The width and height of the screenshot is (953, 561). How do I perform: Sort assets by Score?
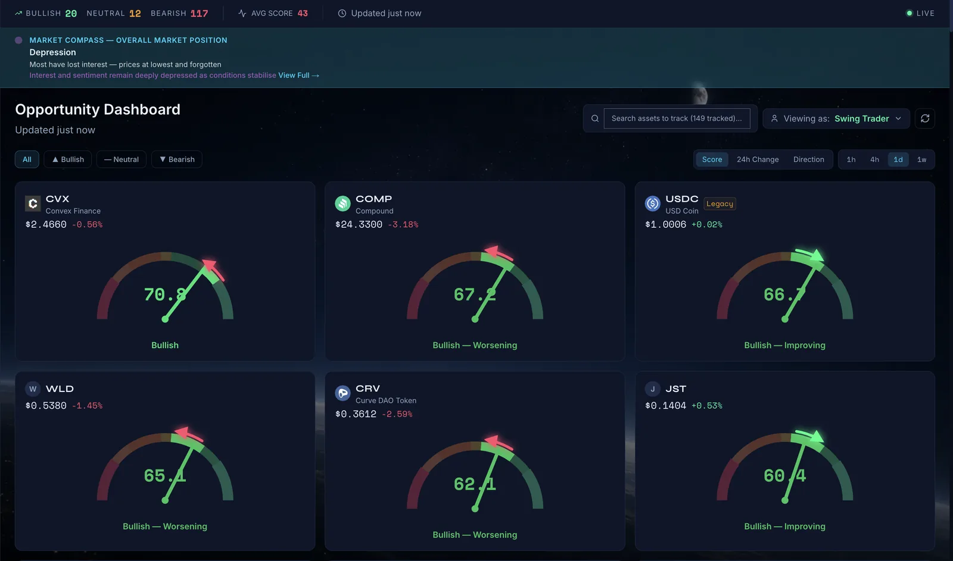click(x=712, y=159)
